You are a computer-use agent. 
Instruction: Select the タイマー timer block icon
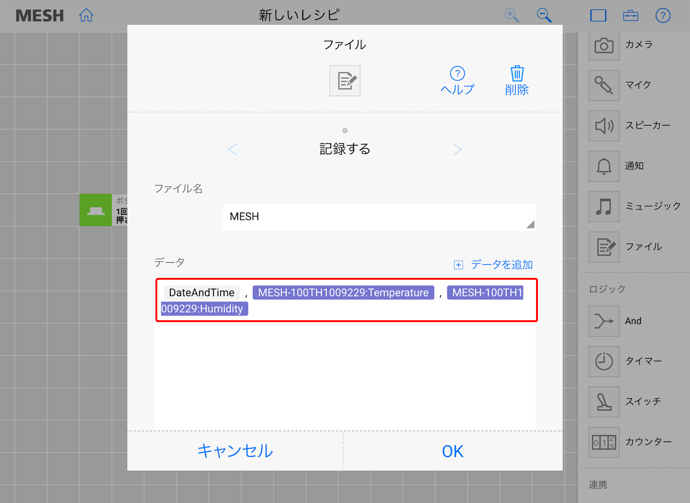[x=604, y=361]
